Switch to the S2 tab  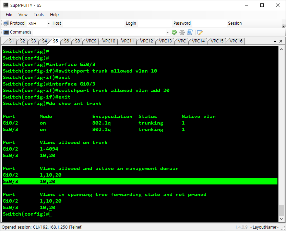pyautogui.click(x=22, y=41)
